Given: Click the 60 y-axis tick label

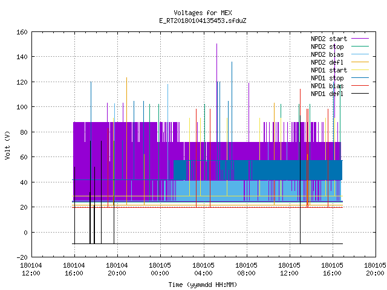Looking at the screenshot, I should click(x=24, y=157).
